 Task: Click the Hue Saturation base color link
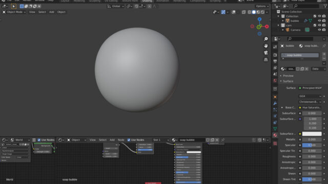(310, 107)
